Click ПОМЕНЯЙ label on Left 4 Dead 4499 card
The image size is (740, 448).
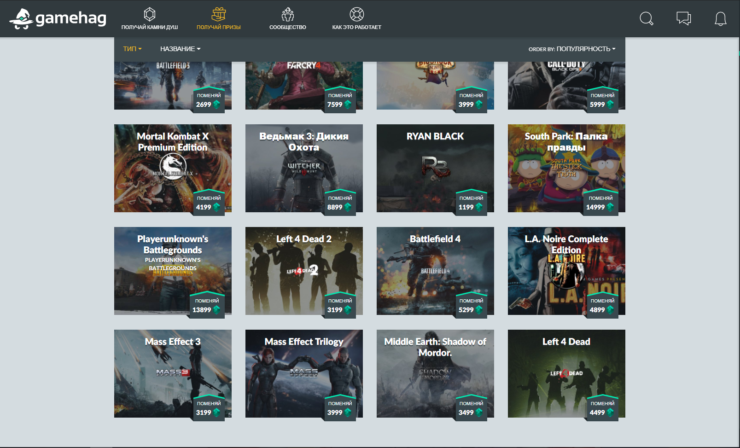603,403
